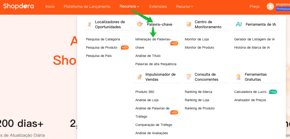Open the Calculadora de Lucro tool
This screenshot has height=139, width=290.
[x=250, y=92]
